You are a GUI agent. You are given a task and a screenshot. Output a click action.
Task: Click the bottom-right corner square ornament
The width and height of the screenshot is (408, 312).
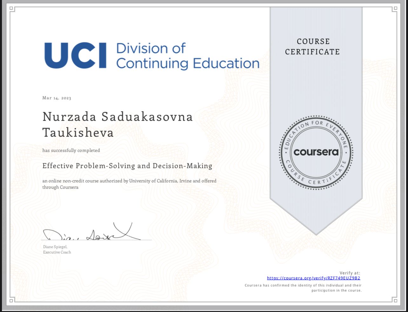click(x=395, y=300)
